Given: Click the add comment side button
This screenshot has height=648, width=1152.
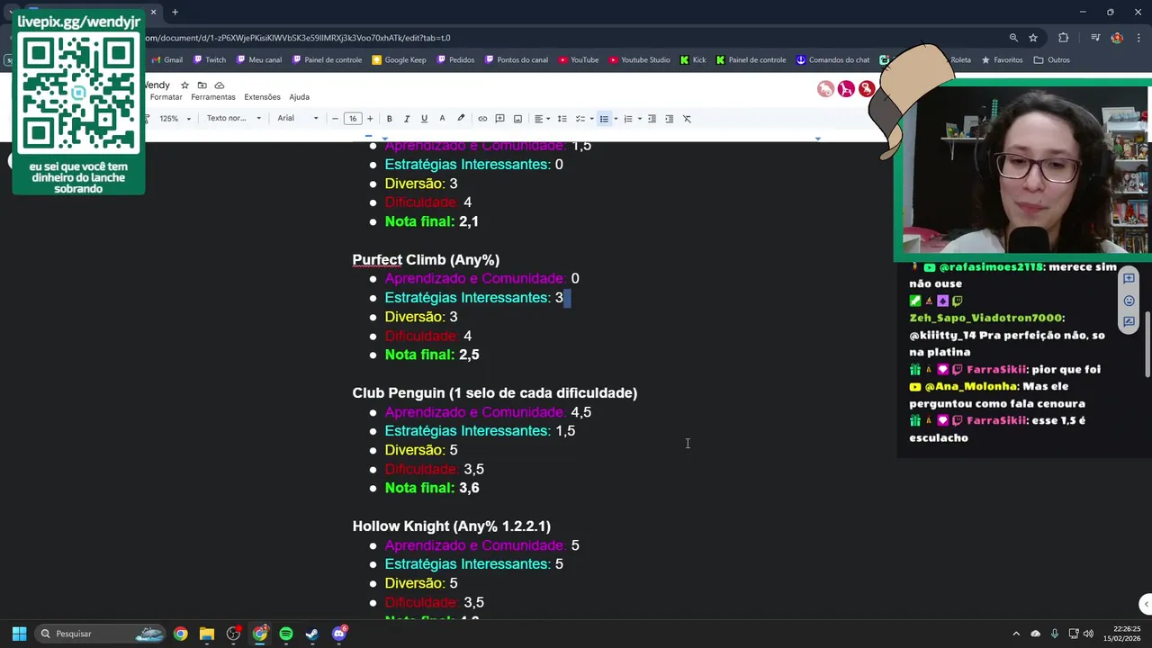Looking at the screenshot, I should (x=1129, y=279).
